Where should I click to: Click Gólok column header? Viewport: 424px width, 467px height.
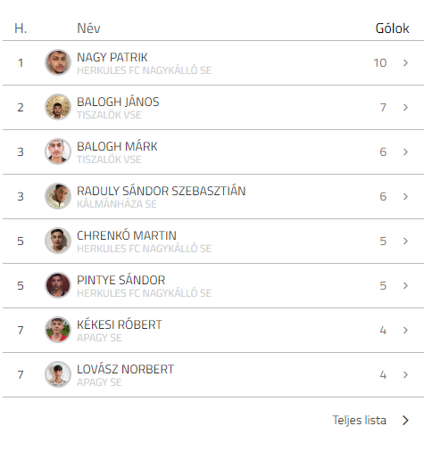tap(392, 29)
